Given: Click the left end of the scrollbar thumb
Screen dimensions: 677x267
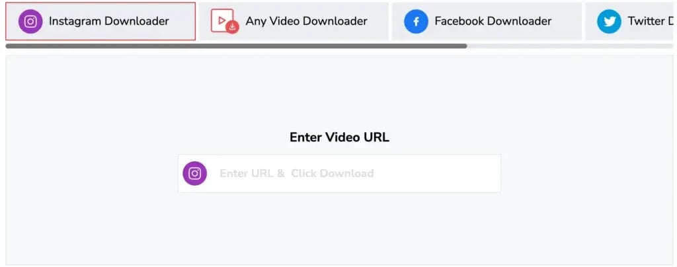Looking at the screenshot, I should coord(9,46).
